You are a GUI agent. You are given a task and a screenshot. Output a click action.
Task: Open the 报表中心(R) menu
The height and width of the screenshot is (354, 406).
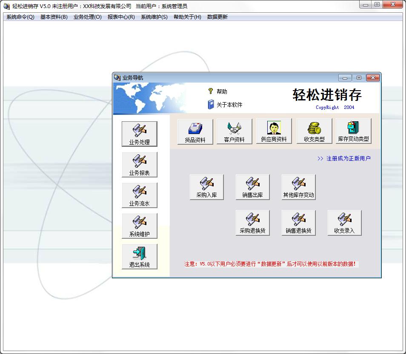[121, 17]
